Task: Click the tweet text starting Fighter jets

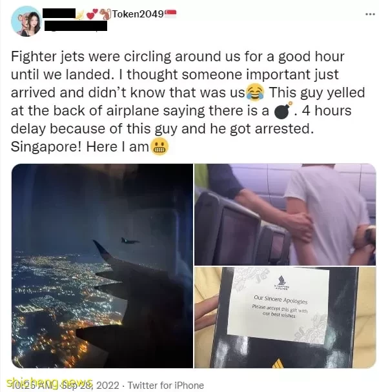Action: click(x=188, y=101)
